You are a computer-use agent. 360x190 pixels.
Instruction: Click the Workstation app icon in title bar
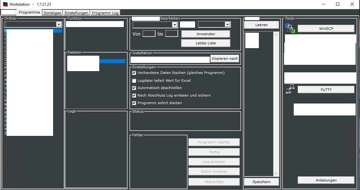pos(5,4)
